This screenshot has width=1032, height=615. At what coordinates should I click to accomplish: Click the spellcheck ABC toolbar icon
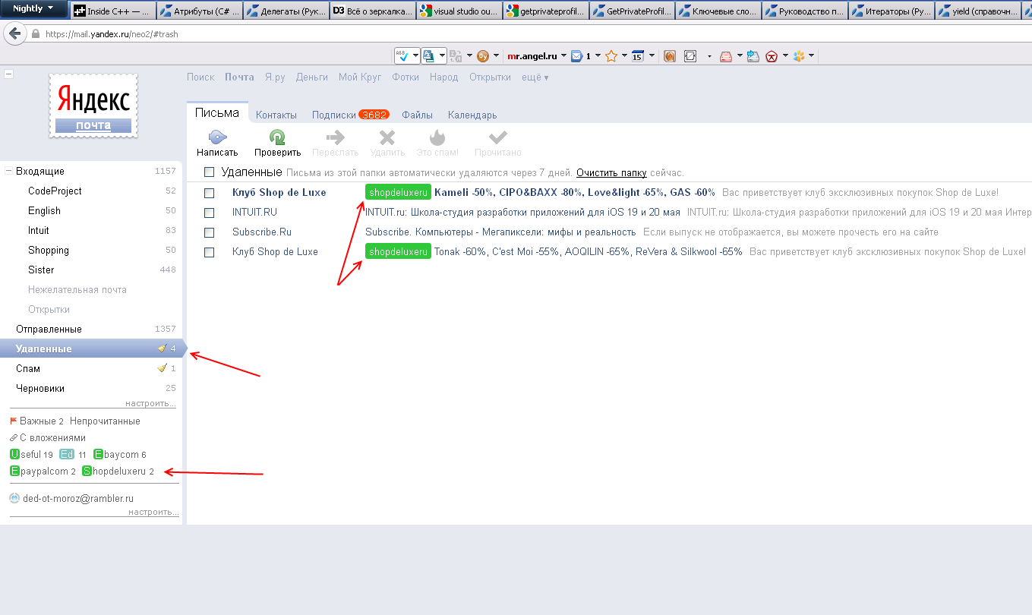pos(404,56)
